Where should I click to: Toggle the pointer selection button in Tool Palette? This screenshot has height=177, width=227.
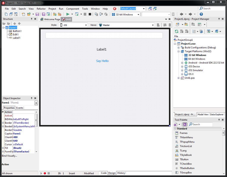coord(185,124)
